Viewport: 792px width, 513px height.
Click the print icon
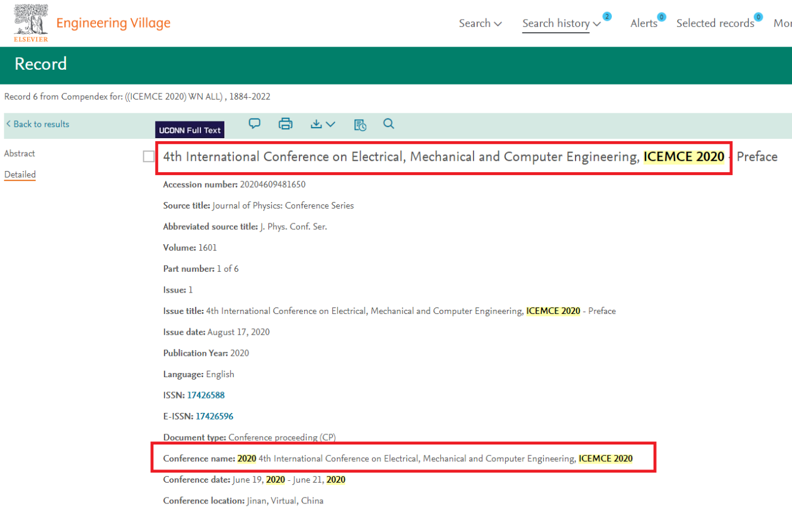[286, 124]
